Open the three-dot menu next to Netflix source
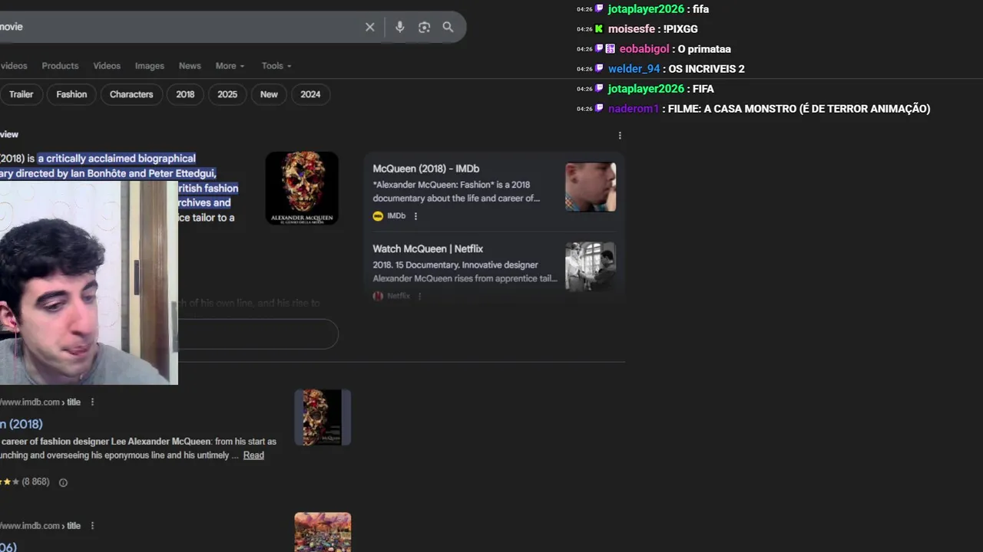 tap(419, 296)
